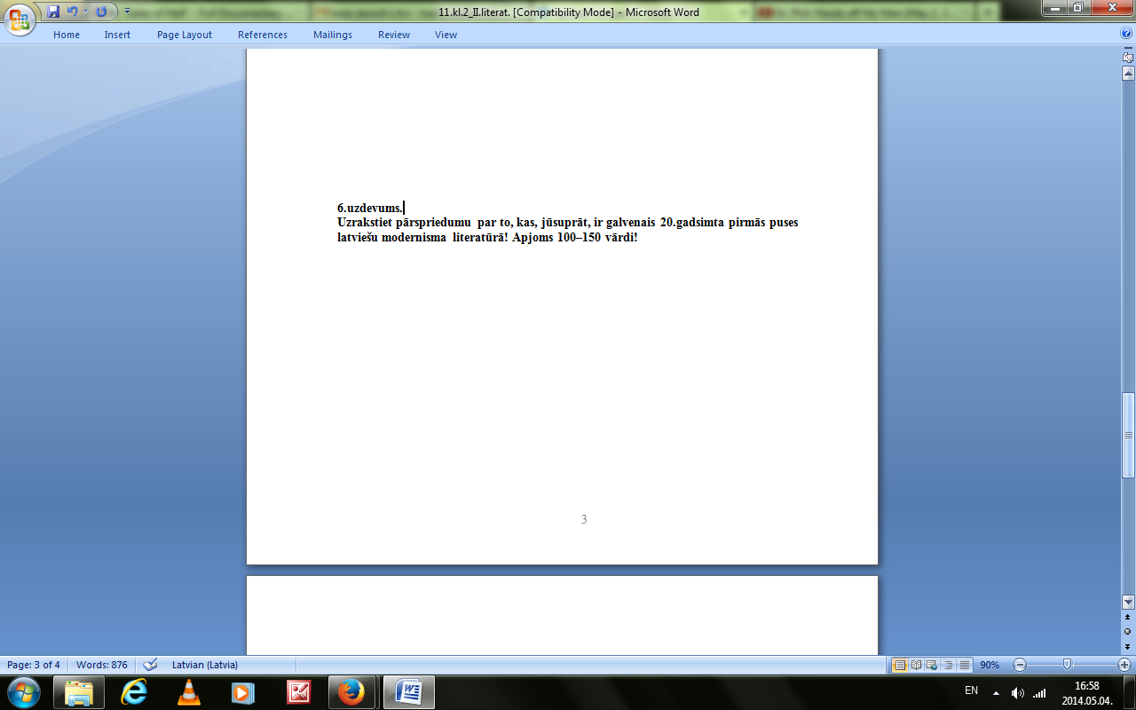Open VLC media player from the taskbar
This screenshot has width=1136, height=710.
tap(189, 692)
